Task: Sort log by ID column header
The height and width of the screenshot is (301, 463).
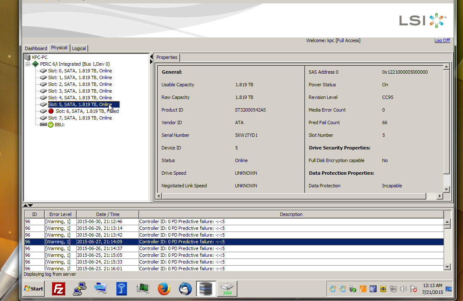Action: [35, 214]
